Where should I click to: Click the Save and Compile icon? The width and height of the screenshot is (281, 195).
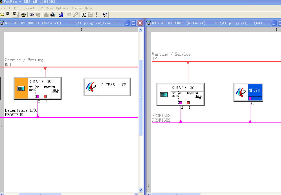point(15,14)
